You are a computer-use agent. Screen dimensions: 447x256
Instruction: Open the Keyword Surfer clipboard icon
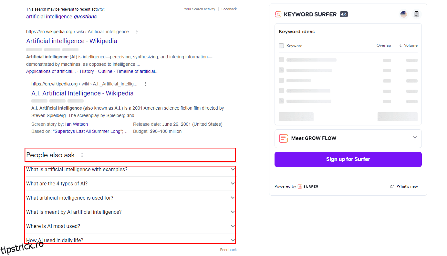[x=416, y=14]
